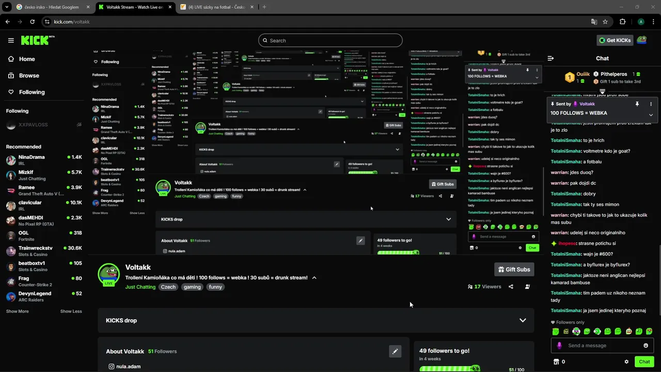Go back in browser
661x372 pixels.
point(8,22)
